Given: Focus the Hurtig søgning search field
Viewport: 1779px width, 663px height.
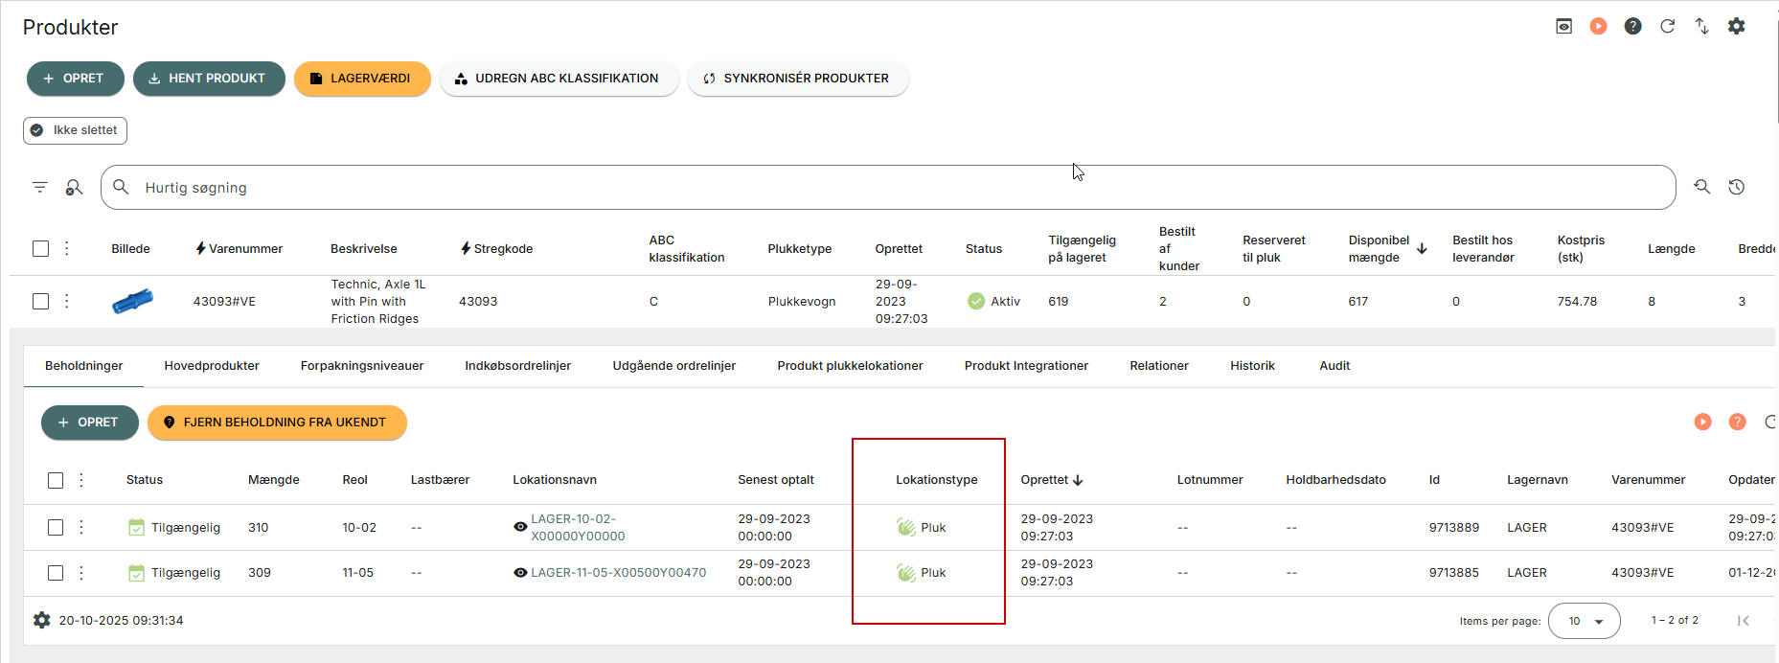Looking at the screenshot, I should pos(887,187).
